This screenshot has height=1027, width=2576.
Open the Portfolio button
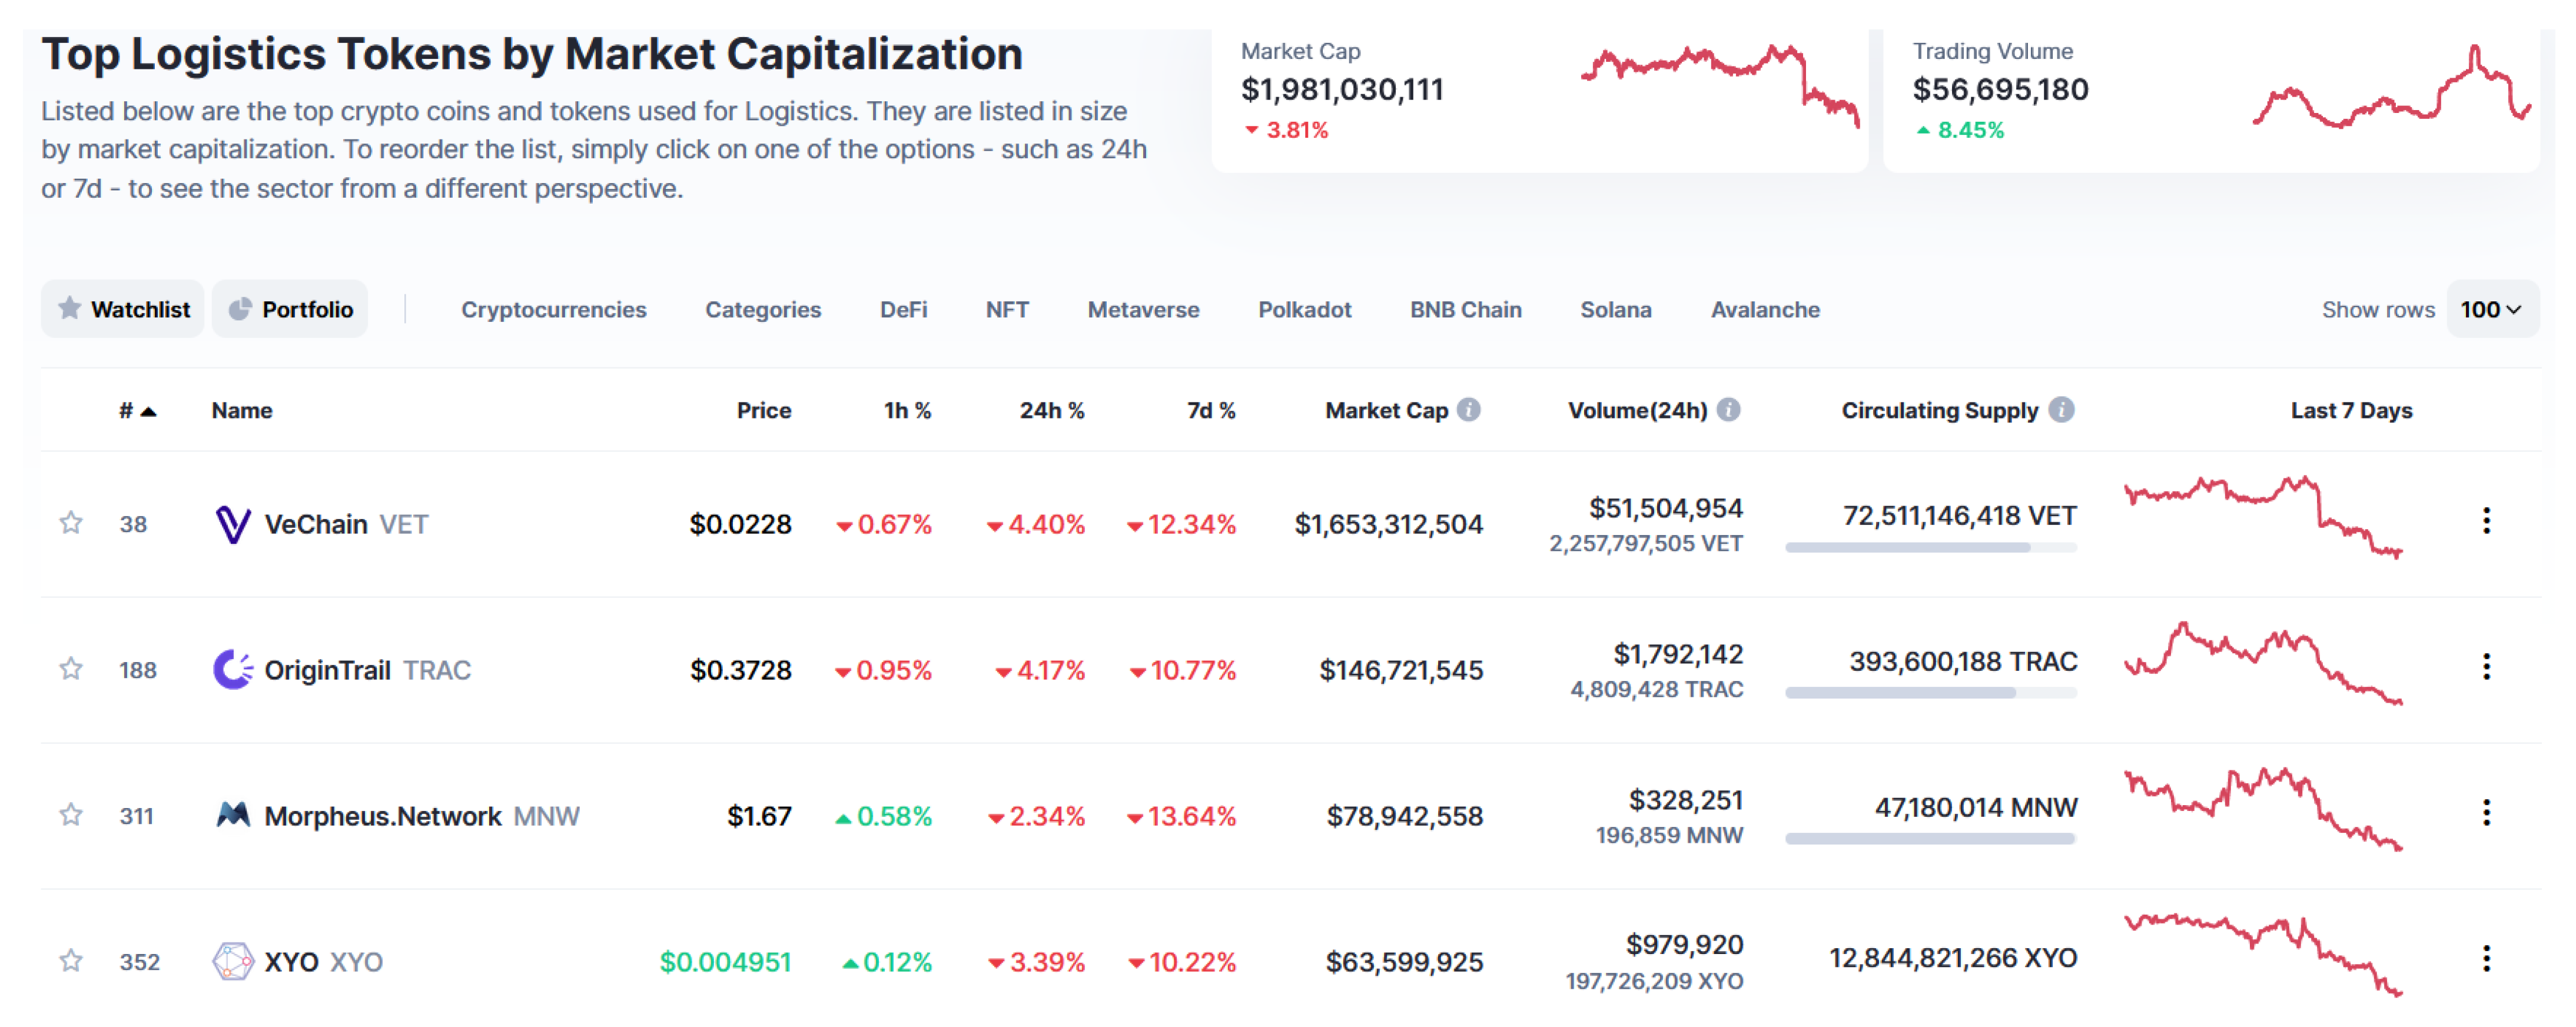[290, 310]
